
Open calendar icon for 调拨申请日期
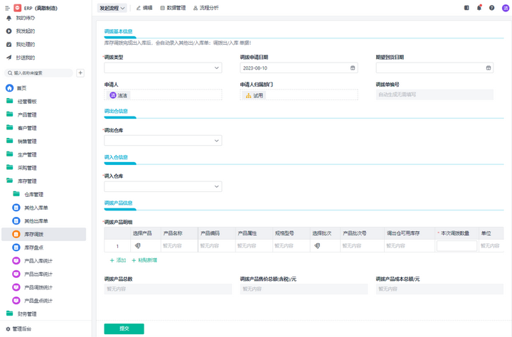tap(353, 68)
